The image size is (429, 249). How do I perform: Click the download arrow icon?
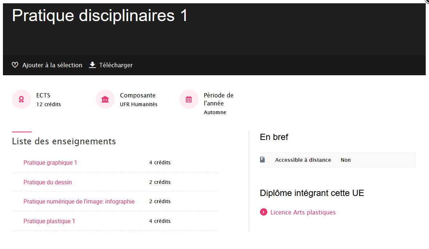coord(93,65)
